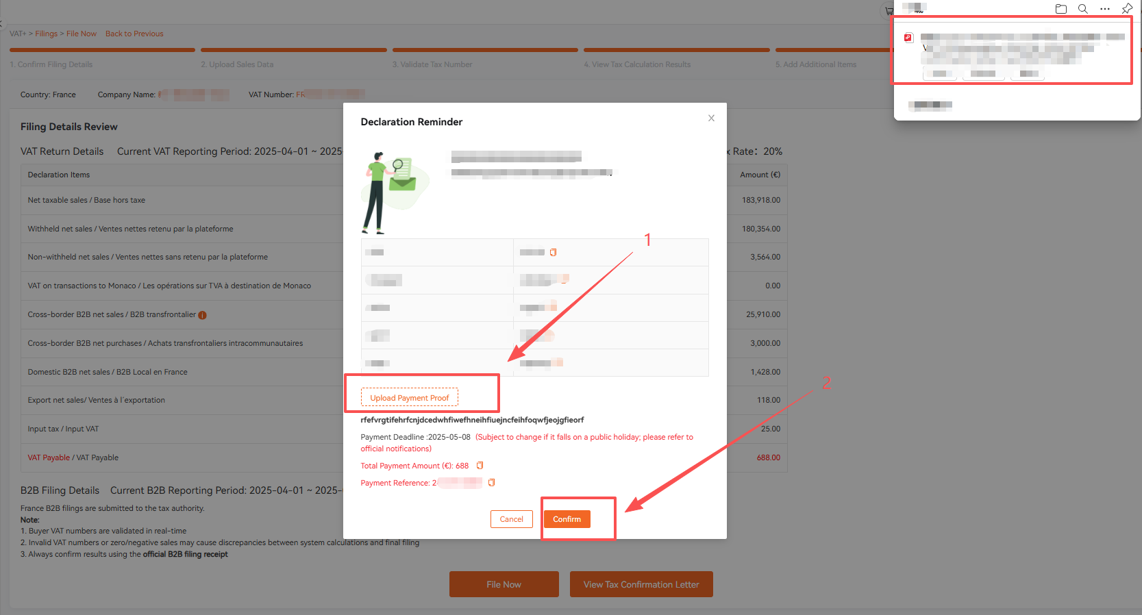Click Domestic B2B net sales label

[x=108, y=372]
